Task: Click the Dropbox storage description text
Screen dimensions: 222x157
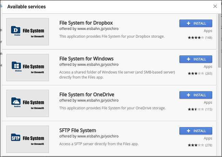Action: 112,36
